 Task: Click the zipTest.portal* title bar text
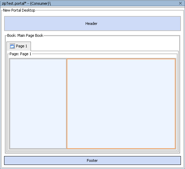pos(26,3)
